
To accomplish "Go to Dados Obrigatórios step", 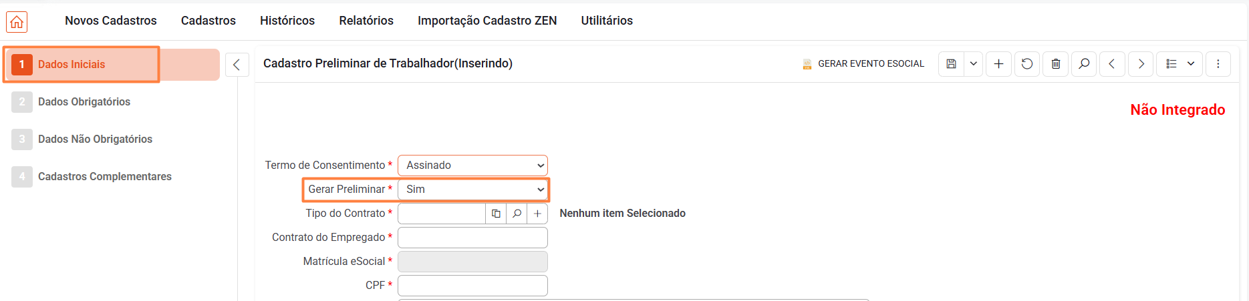I will point(84,102).
